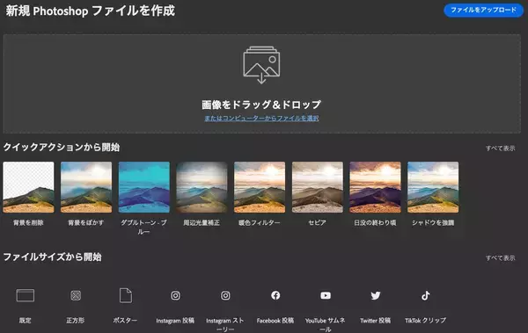Select the 既定 default size icon

point(26,295)
